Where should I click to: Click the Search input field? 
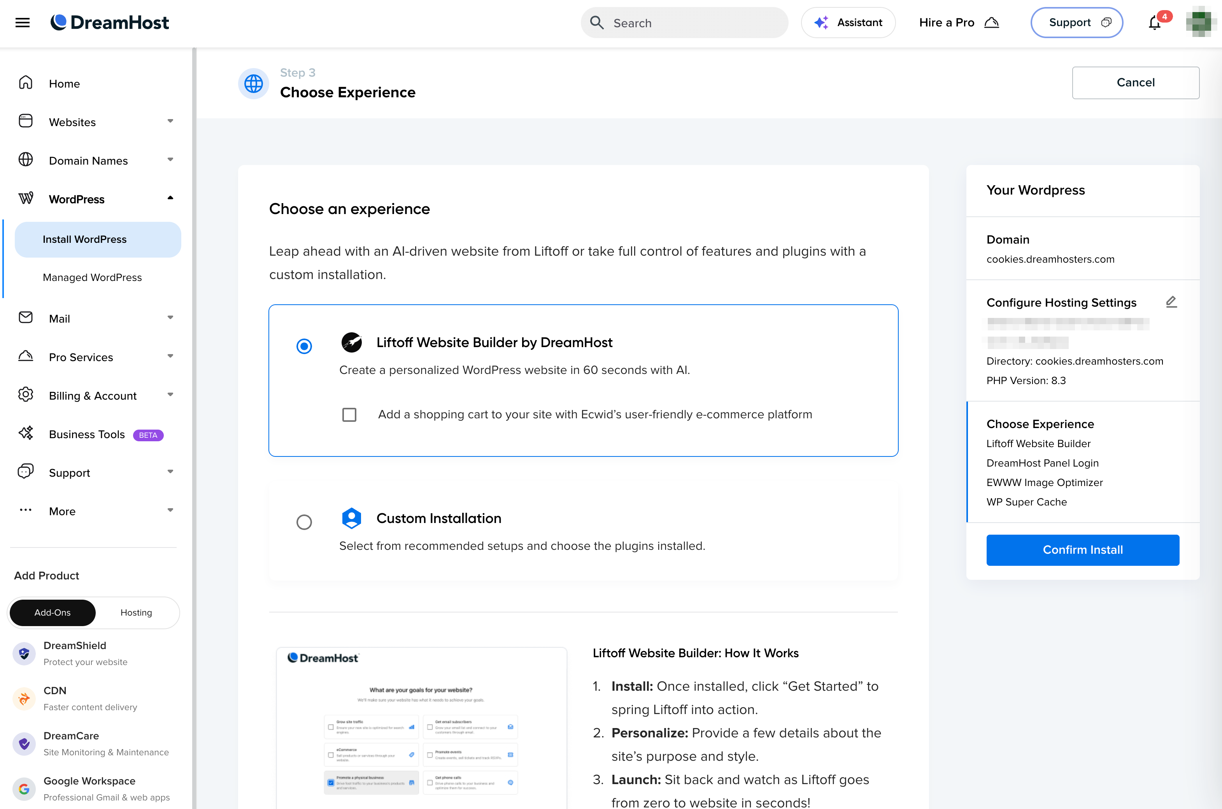coord(684,23)
